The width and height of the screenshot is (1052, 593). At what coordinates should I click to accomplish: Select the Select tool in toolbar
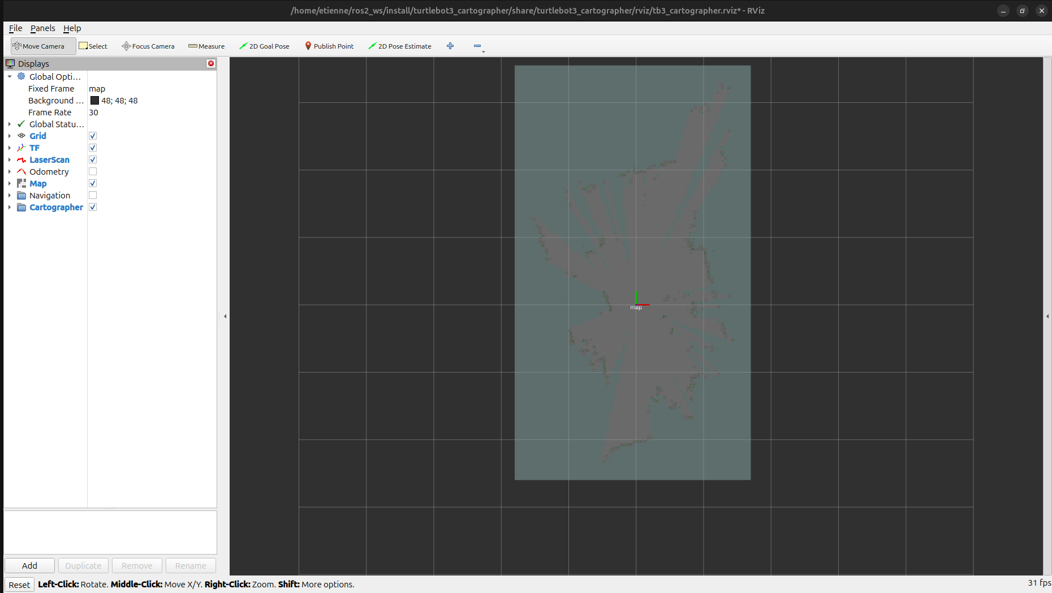pyautogui.click(x=93, y=46)
